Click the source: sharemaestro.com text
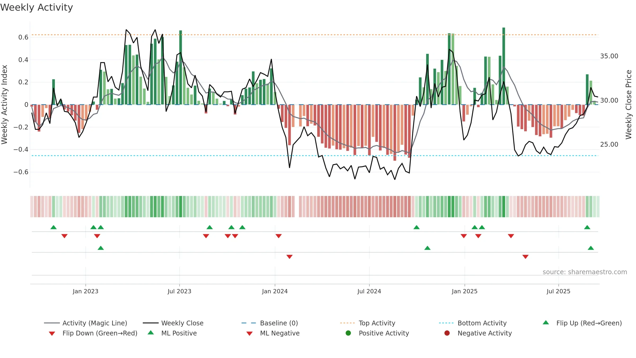The image size is (636, 358). pyautogui.click(x=585, y=272)
